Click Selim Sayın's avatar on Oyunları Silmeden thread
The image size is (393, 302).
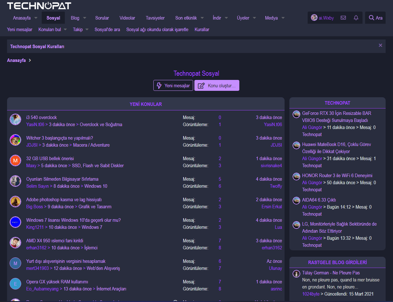(15, 181)
